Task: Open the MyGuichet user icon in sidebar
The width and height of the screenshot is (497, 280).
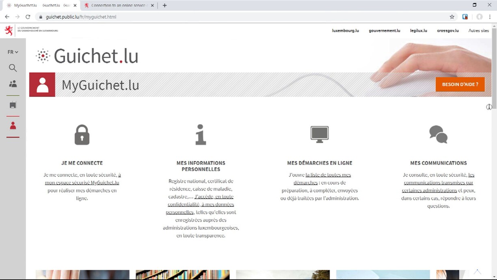Action: pyautogui.click(x=13, y=126)
